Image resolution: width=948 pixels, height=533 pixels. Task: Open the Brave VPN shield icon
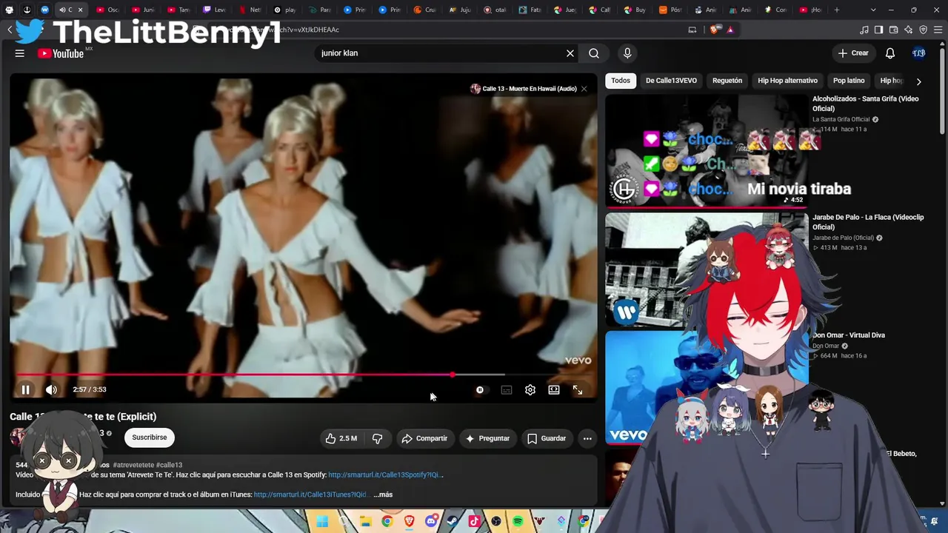pyautogui.click(x=924, y=30)
